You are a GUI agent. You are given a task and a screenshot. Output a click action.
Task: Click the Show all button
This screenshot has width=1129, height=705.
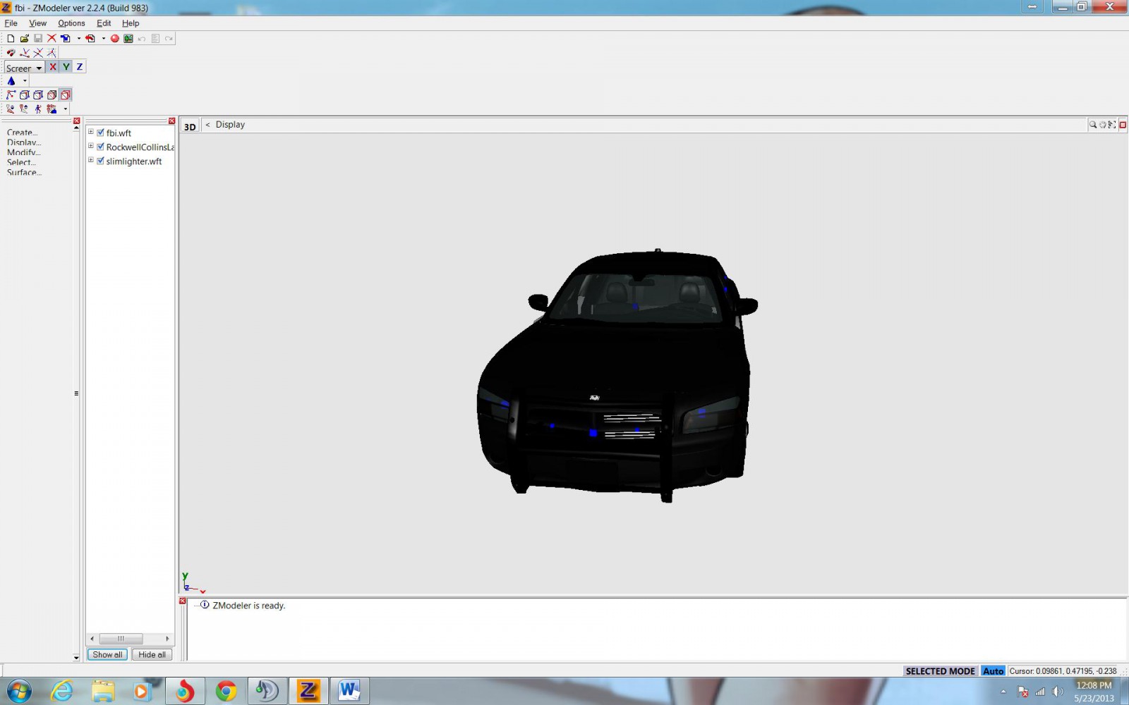pos(107,654)
